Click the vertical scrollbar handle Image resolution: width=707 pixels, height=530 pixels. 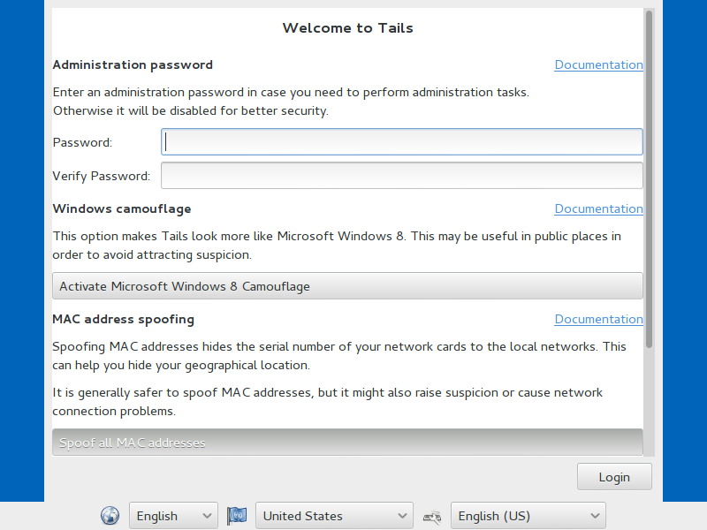[x=650, y=179]
